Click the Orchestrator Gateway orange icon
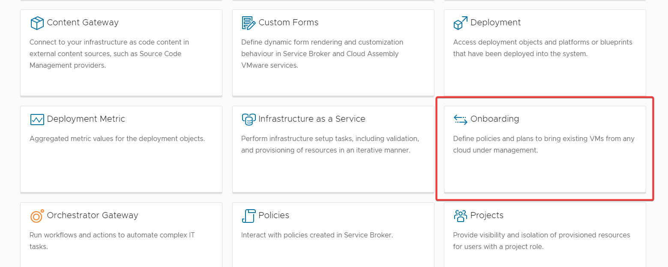 click(37, 216)
